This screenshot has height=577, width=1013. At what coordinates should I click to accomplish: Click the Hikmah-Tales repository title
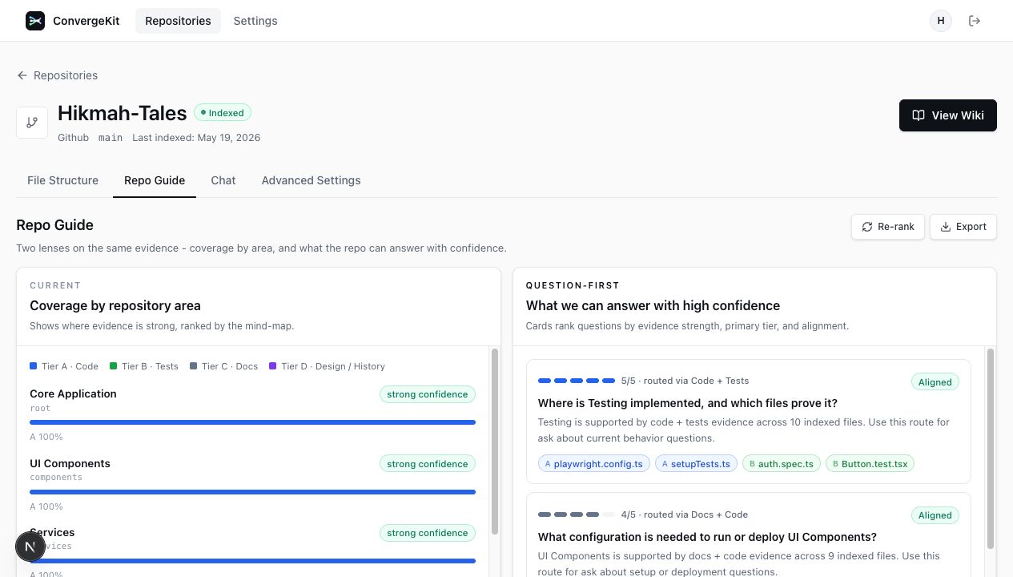pos(122,113)
